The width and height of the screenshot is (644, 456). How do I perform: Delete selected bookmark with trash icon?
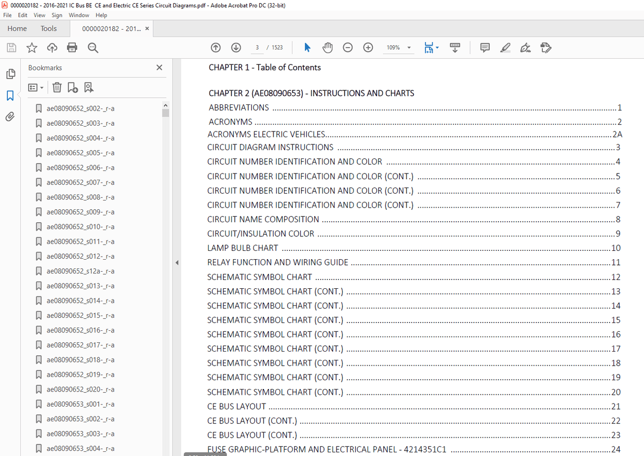click(57, 88)
